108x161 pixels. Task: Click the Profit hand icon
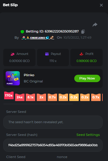[81, 54]
